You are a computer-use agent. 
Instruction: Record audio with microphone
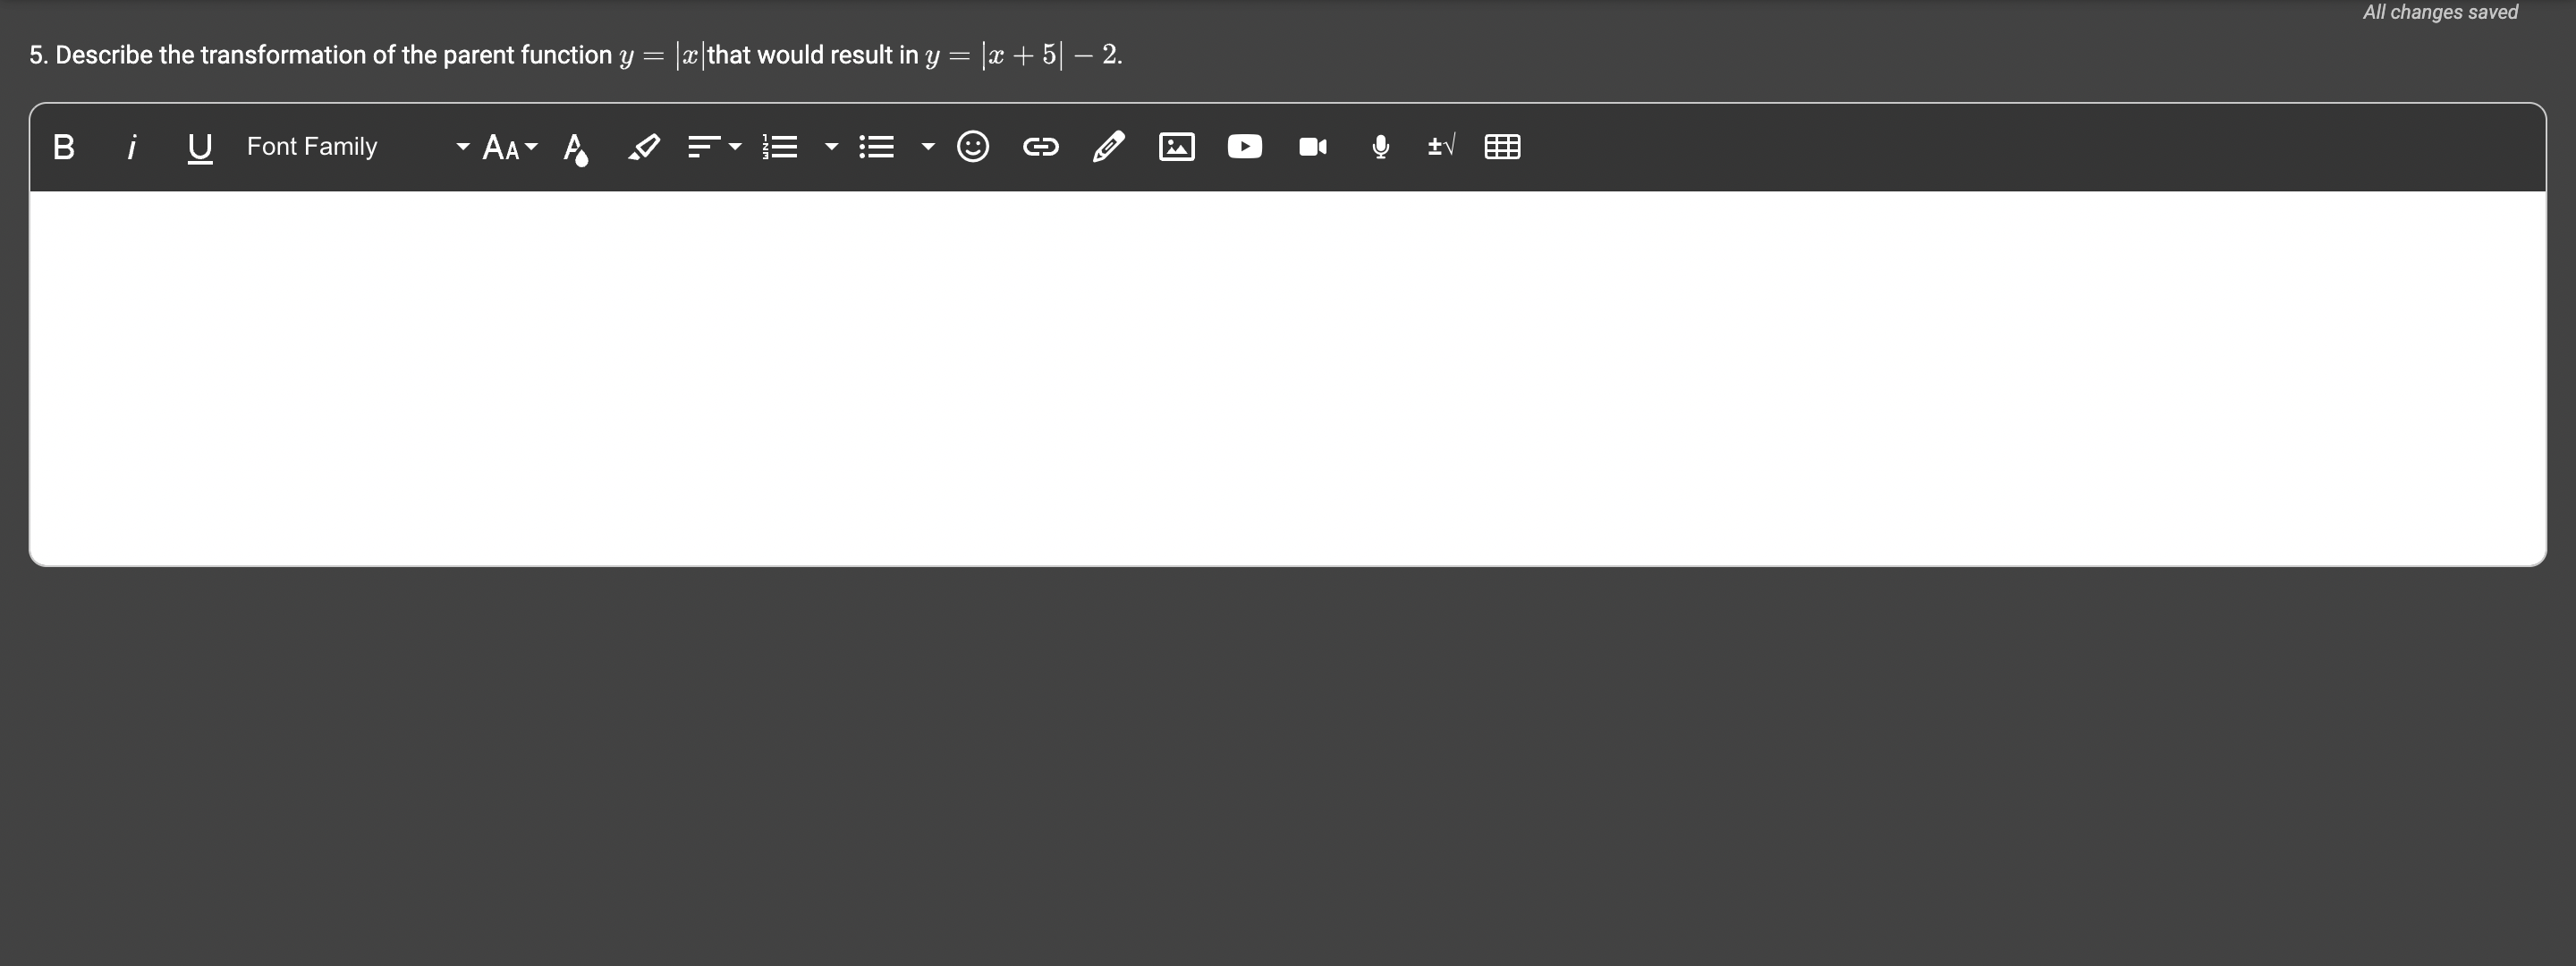point(1380,147)
